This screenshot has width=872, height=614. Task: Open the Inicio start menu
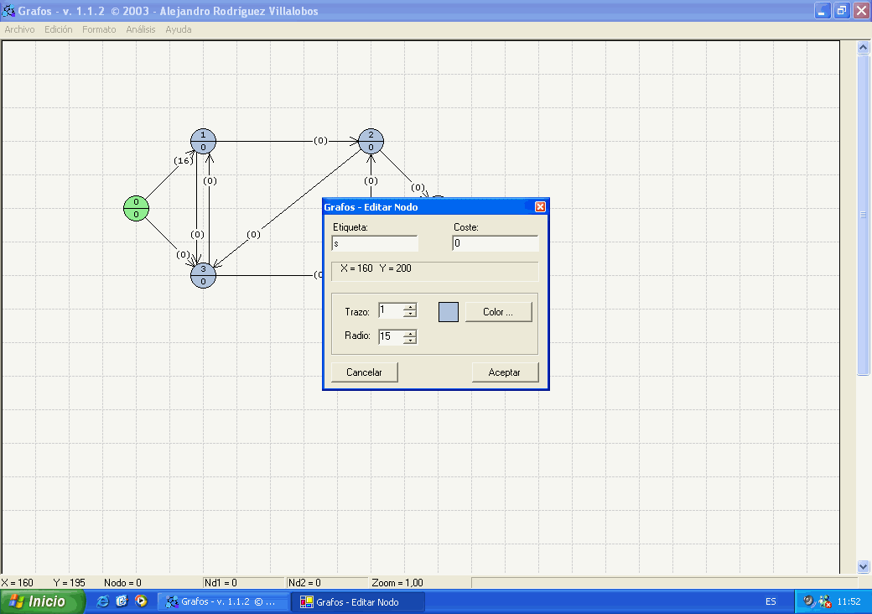point(43,601)
